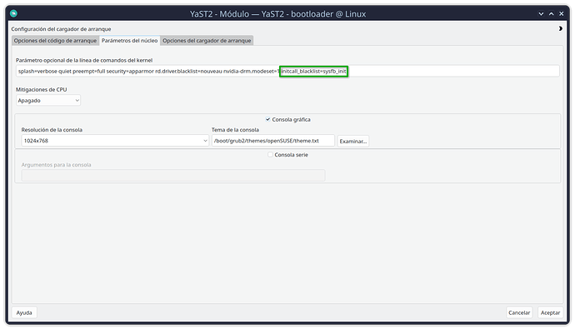The height and width of the screenshot is (329, 575).
Task: Click Cancelar to discard changes
Action: (519, 312)
